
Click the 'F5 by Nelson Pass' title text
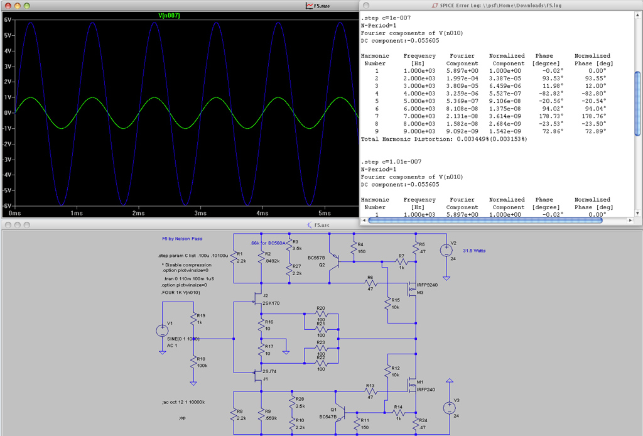click(182, 239)
